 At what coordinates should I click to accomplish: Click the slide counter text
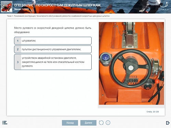(153, 112)
